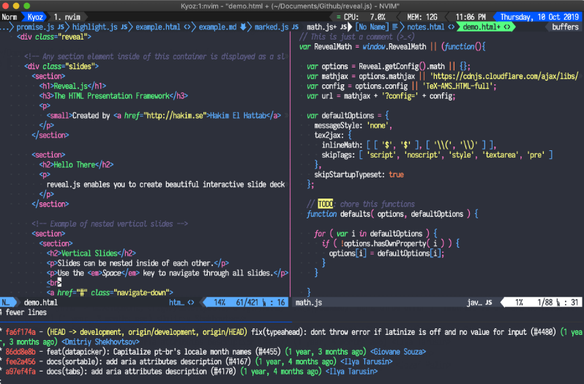Click the JS icon next to marked.js
Viewport: 584px width, 384px height.
click(x=295, y=27)
